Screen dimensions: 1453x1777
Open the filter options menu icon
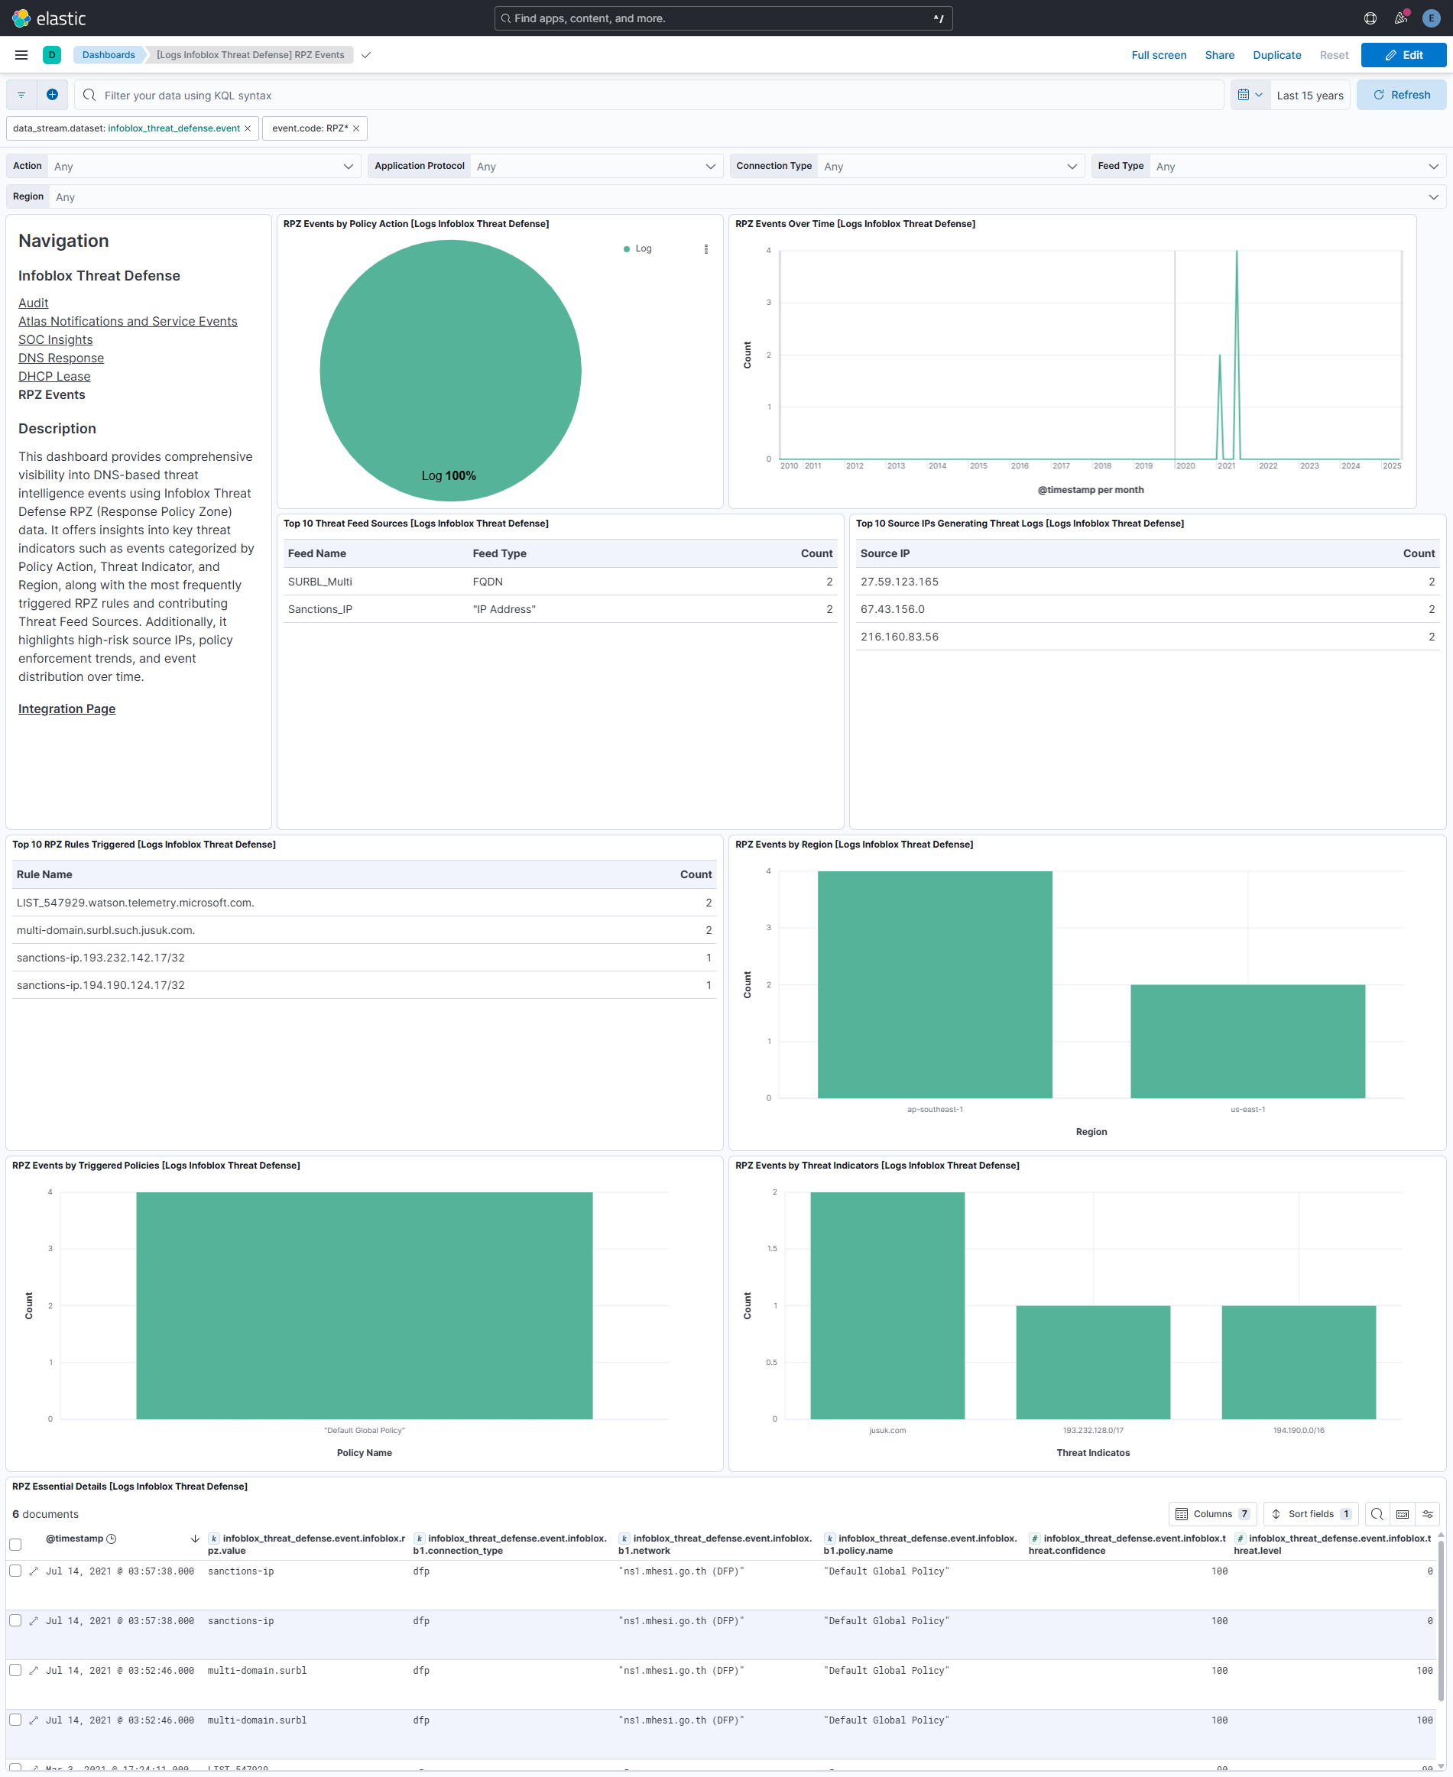coord(21,95)
